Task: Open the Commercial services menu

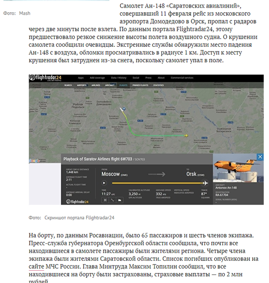Action: coord(182,78)
